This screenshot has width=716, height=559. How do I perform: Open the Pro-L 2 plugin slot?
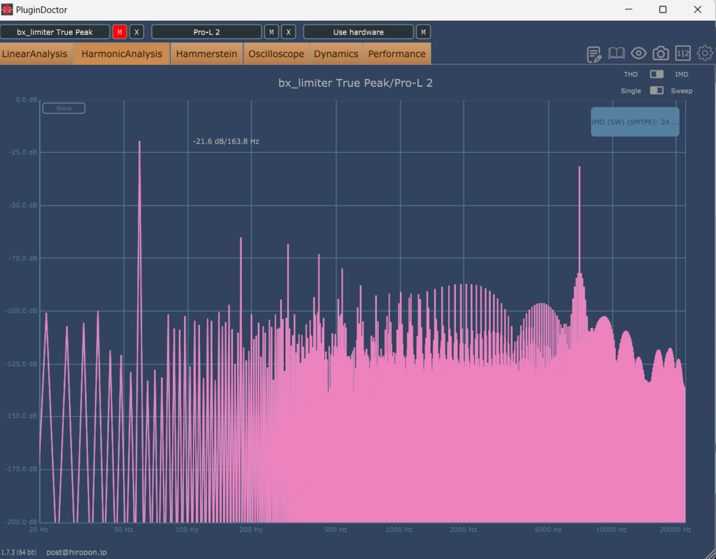coord(206,32)
